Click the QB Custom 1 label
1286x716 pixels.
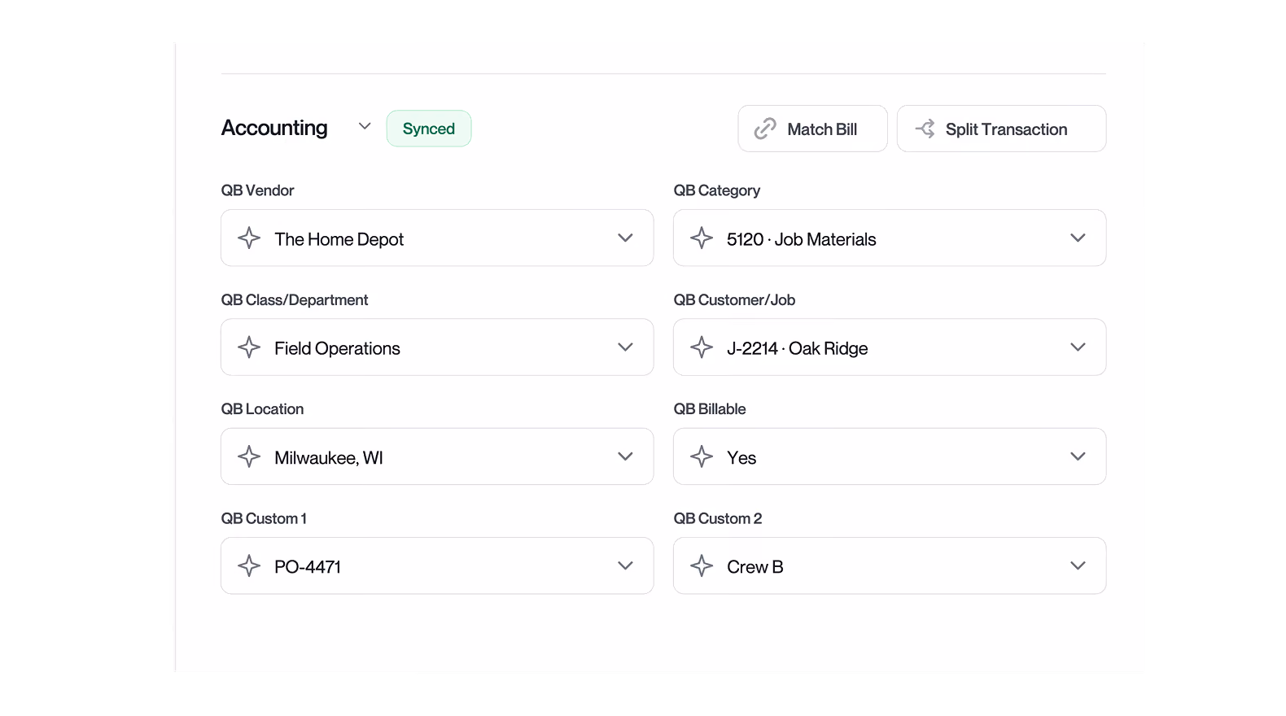[x=264, y=518]
